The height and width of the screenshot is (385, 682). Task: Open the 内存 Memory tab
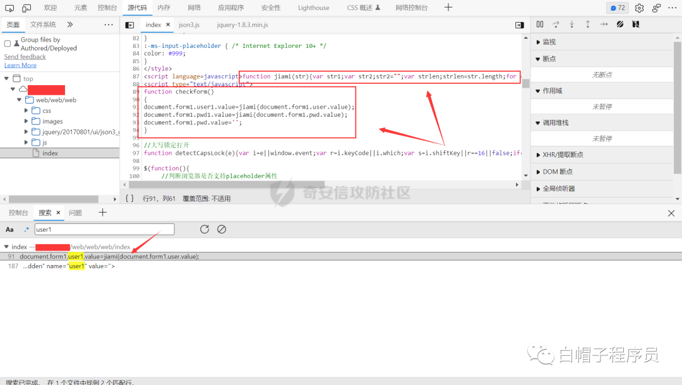tap(164, 8)
